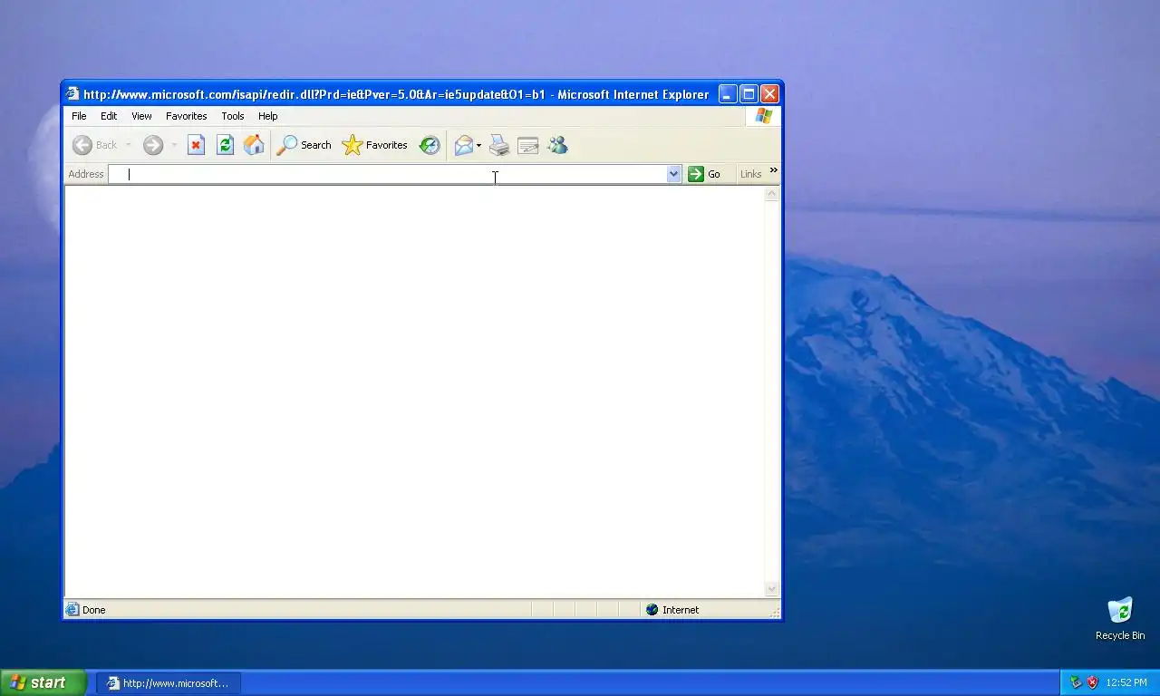Open the Help menu
Viewport: 1160px width, 696px height.
click(x=267, y=116)
